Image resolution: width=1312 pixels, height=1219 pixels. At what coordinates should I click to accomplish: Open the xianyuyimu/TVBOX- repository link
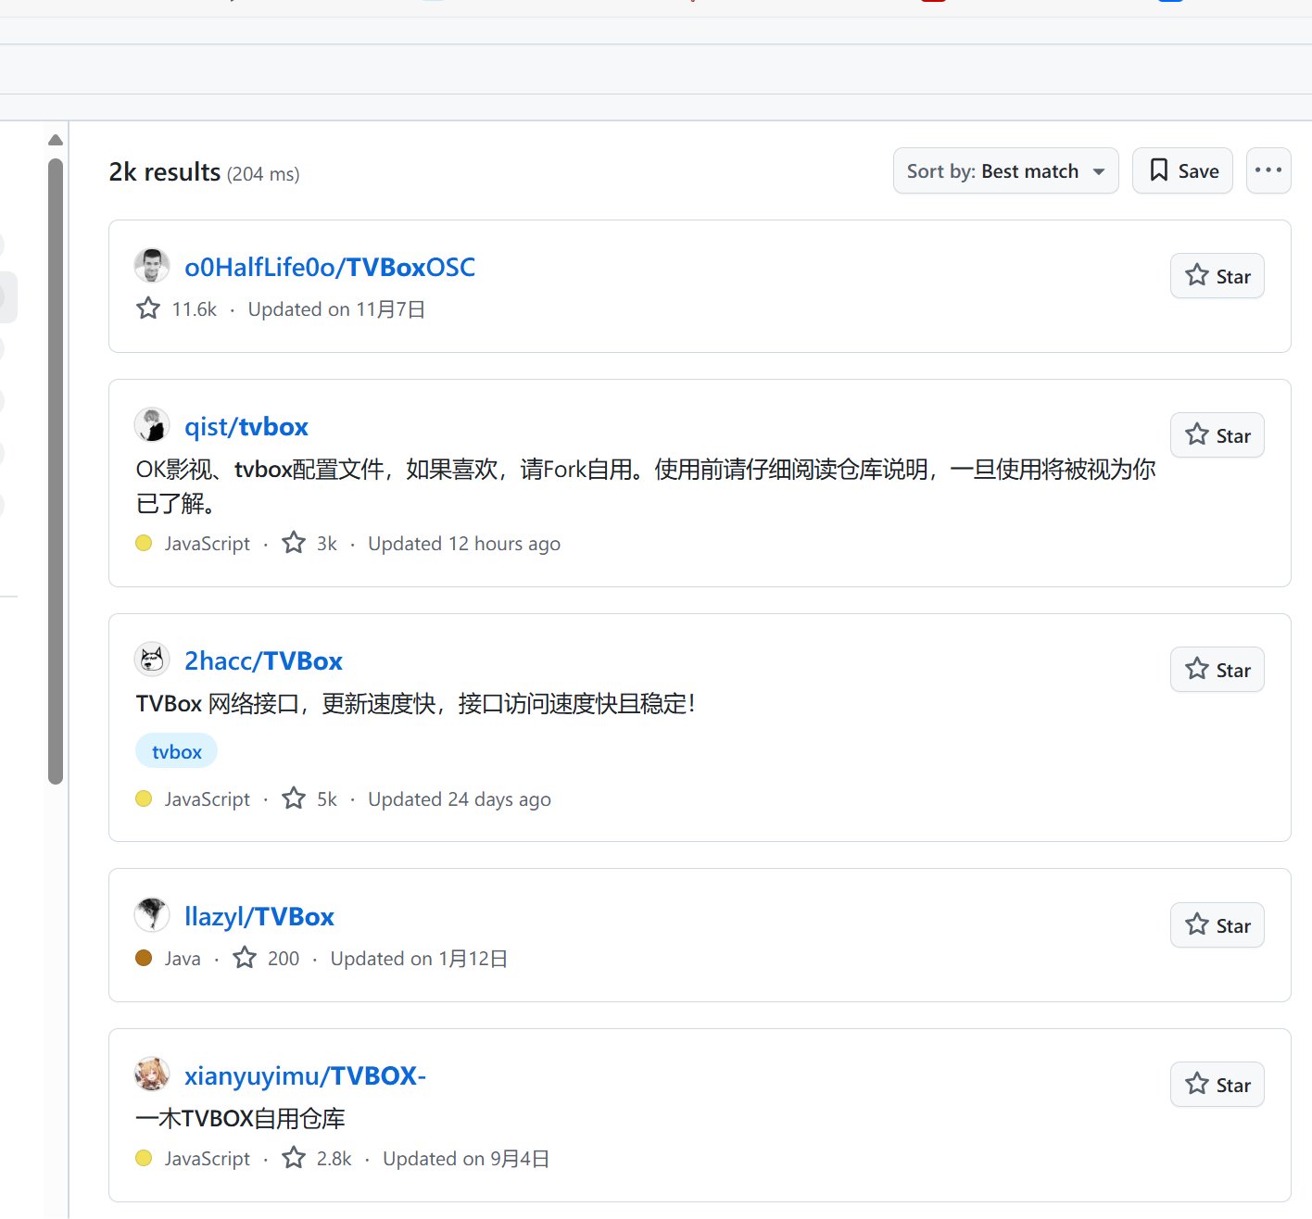pyautogui.click(x=305, y=1075)
